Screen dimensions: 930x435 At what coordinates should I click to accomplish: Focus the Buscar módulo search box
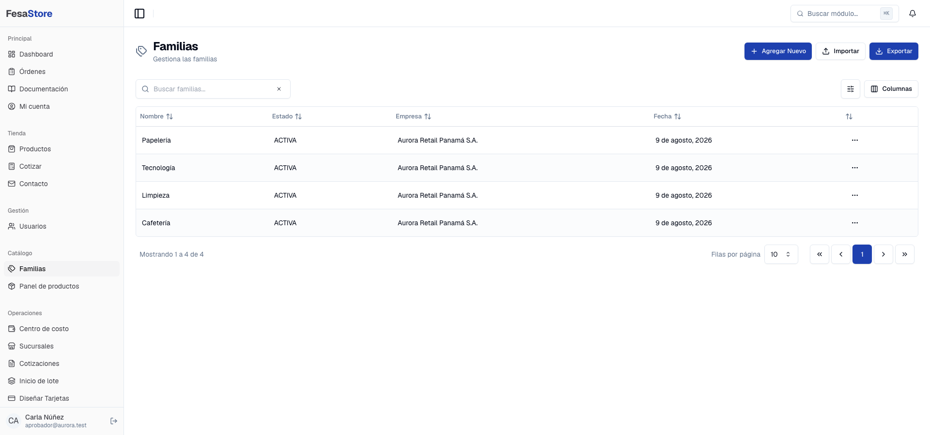[844, 14]
